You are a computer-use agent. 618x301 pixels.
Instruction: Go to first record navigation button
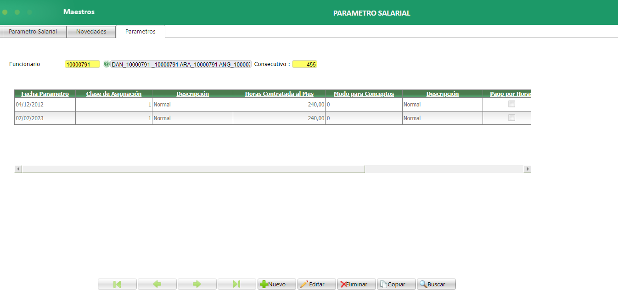click(117, 284)
